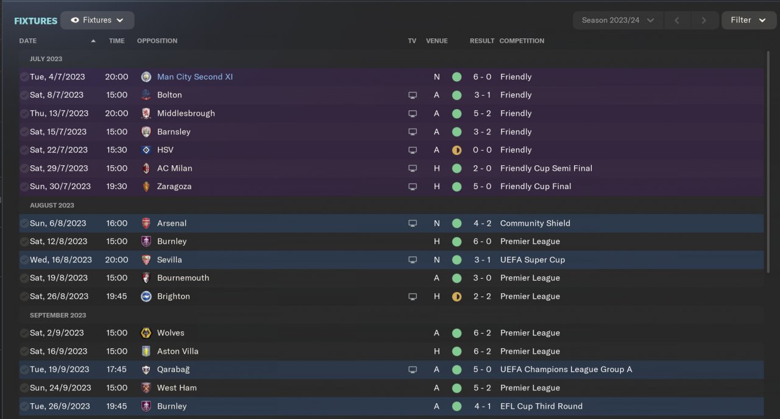Open the Season 2023/24 dropdown
The image size is (780, 419).
tap(617, 20)
